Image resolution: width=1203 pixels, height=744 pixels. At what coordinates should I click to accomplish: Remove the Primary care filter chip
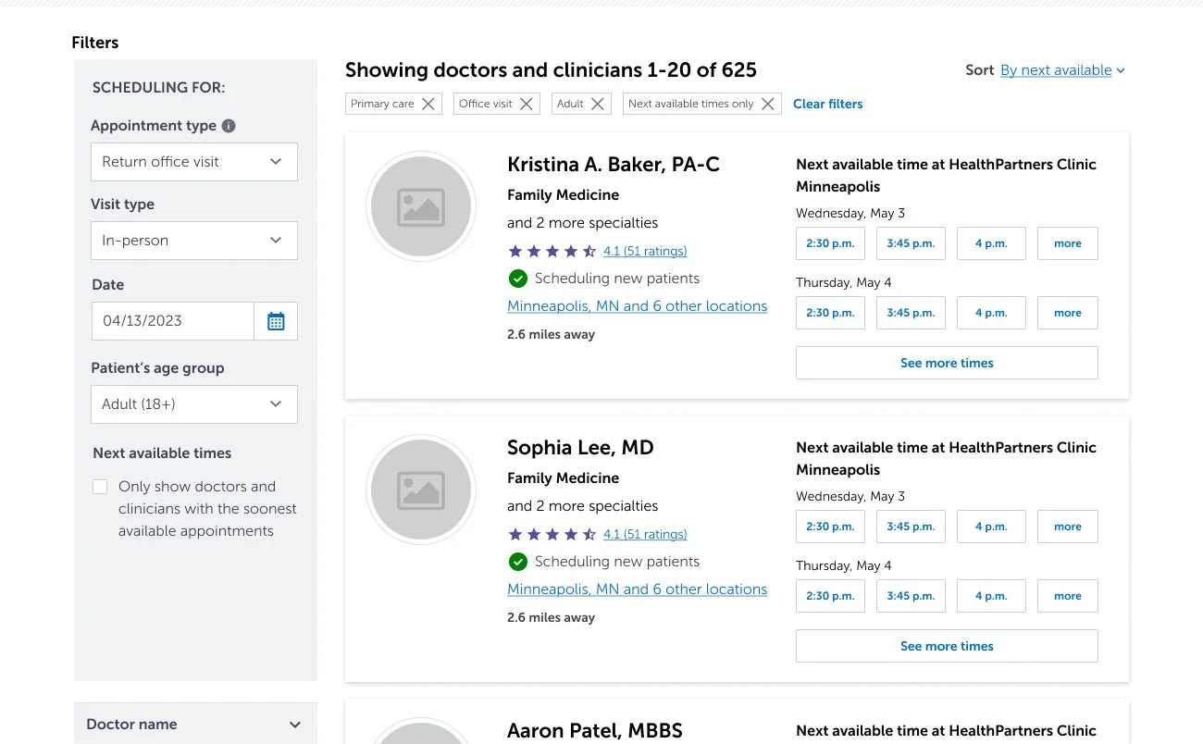[428, 104]
